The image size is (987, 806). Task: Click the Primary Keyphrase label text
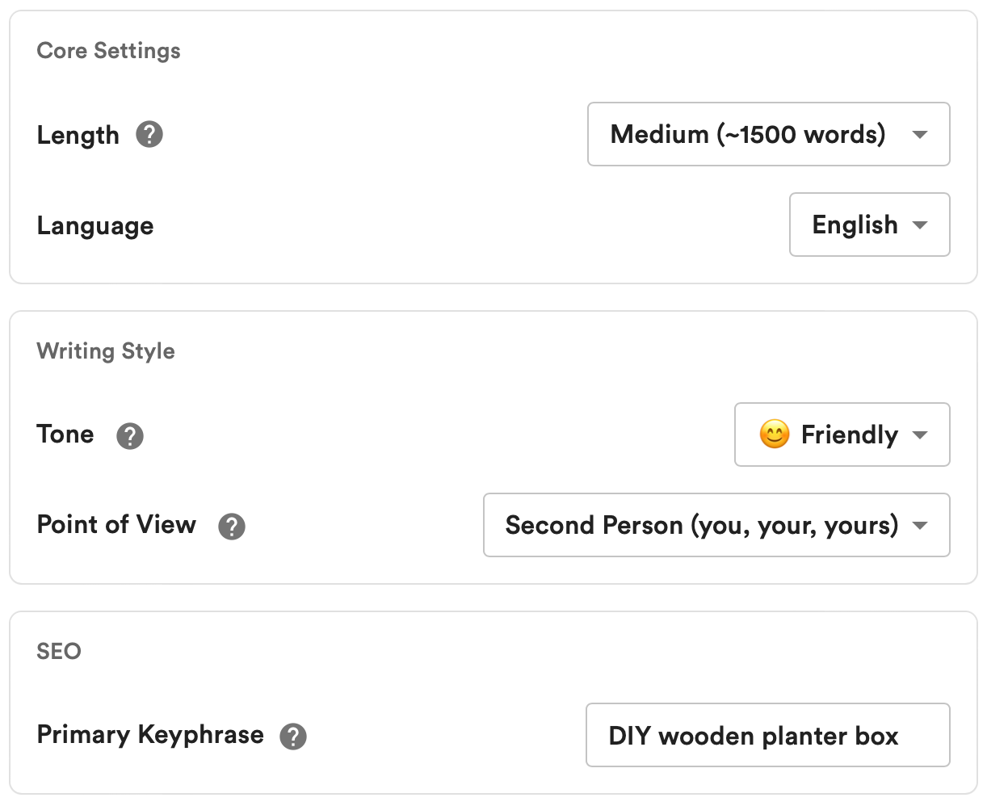pos(150,735)
